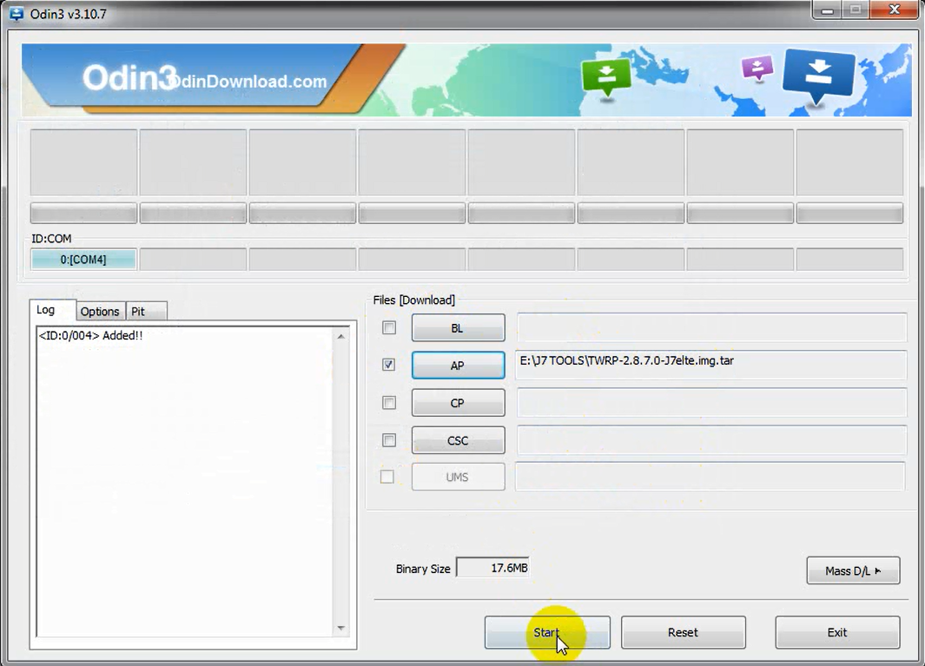This screenshot has width=925, height=666.
Task: Check the CSC file checkbox
Action: [x=389, y=440]
